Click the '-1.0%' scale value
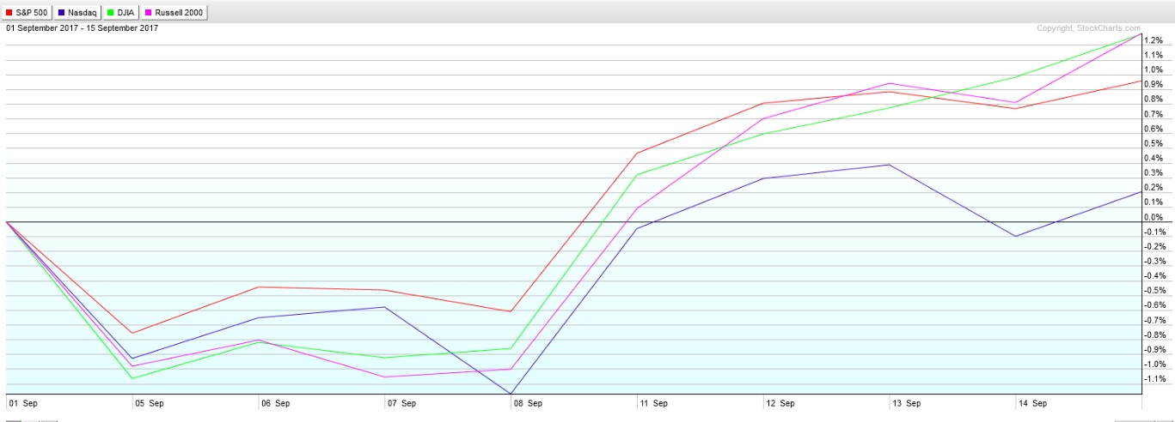 1155,364
